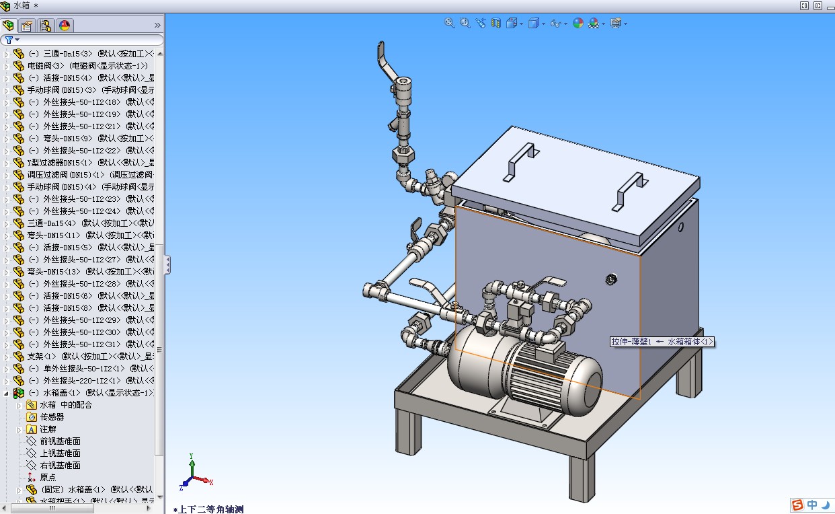Click Section View icon
The image size is (835, 514).
click(496, 23)
